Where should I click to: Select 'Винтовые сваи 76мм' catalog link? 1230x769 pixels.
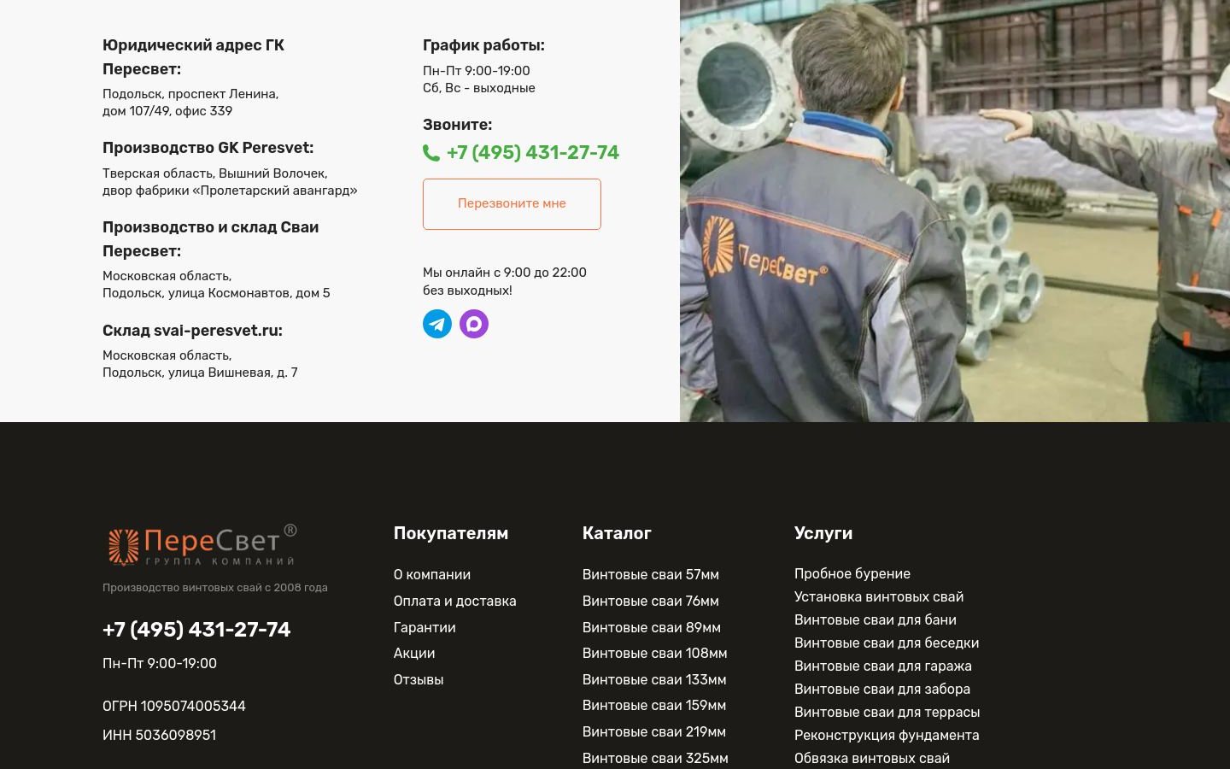651,602
